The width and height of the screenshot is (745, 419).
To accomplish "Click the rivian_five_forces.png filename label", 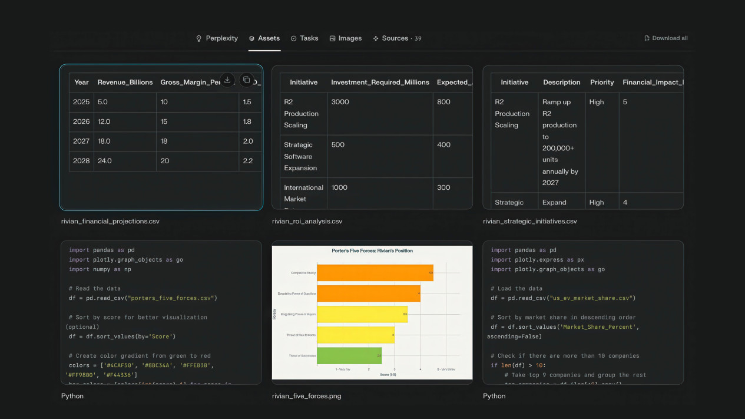I will click(x=306, y=396).
